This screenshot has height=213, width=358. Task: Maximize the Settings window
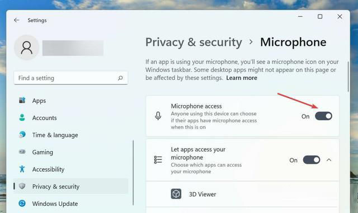coord(320,16)
